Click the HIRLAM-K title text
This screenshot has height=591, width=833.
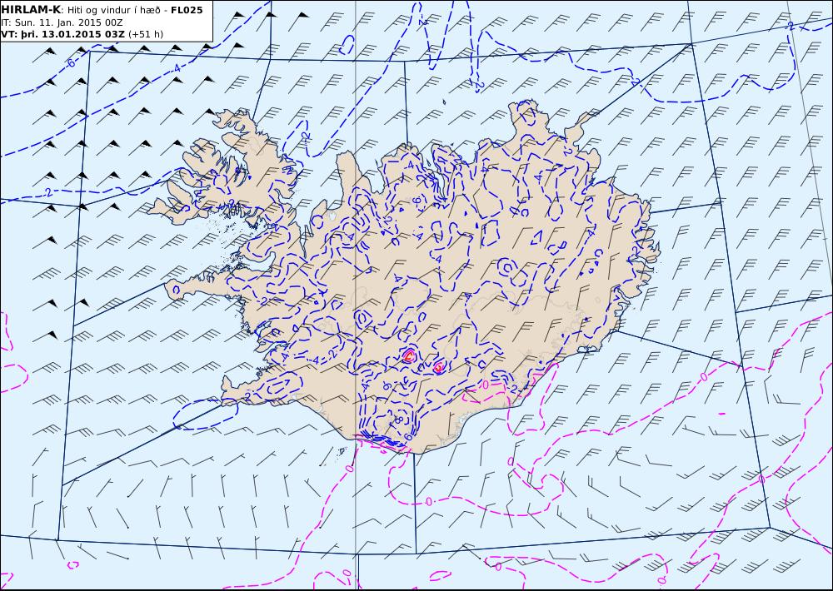31,10
